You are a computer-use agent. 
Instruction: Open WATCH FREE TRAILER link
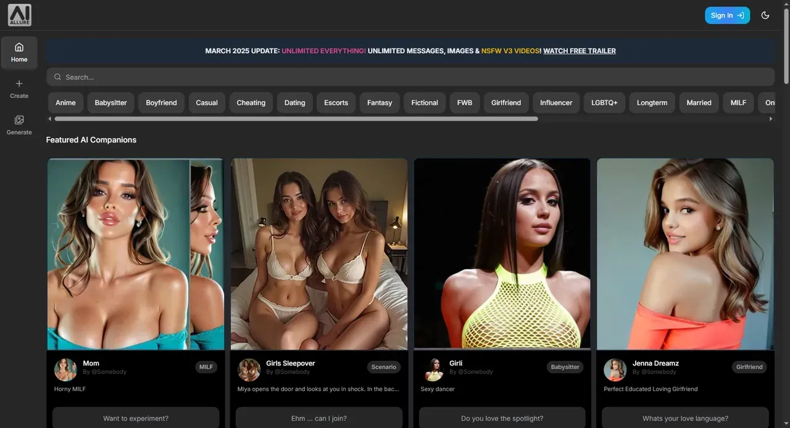(x=579, y=51)
